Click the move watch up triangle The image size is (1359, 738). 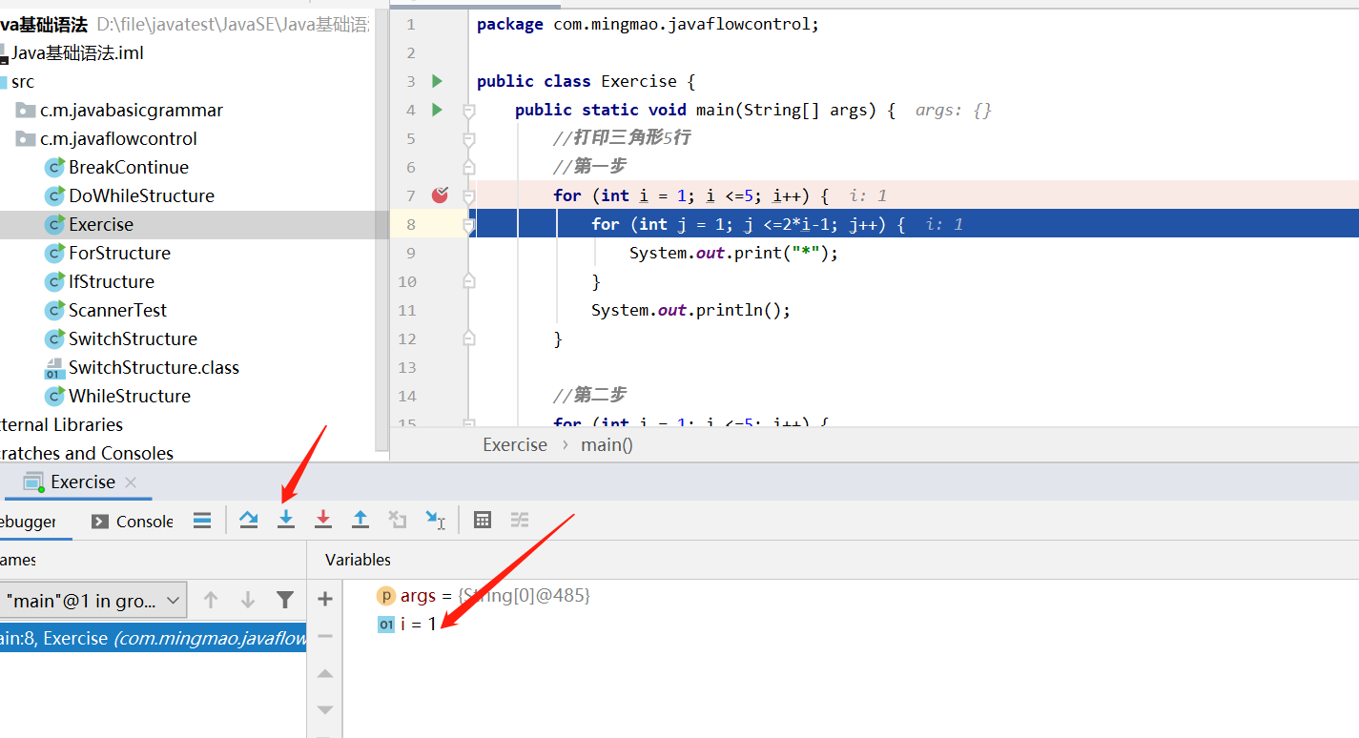click(325, 673)
